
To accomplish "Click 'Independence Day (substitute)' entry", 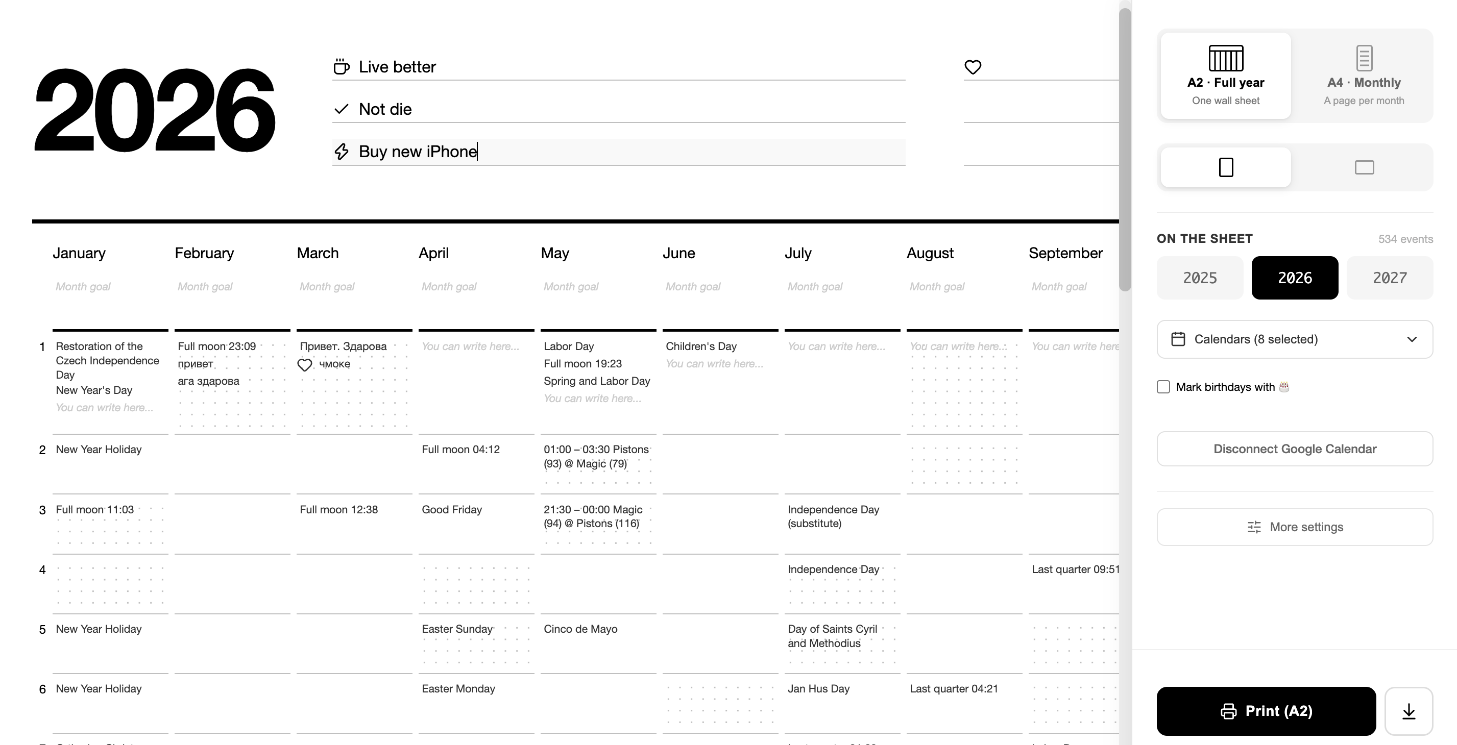I will (833, 516).
